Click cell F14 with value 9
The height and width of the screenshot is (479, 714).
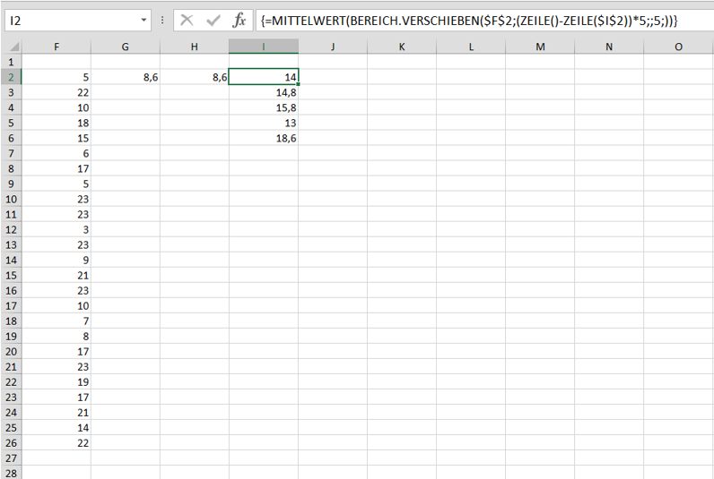pyautogui.click(x=57, y=260)
